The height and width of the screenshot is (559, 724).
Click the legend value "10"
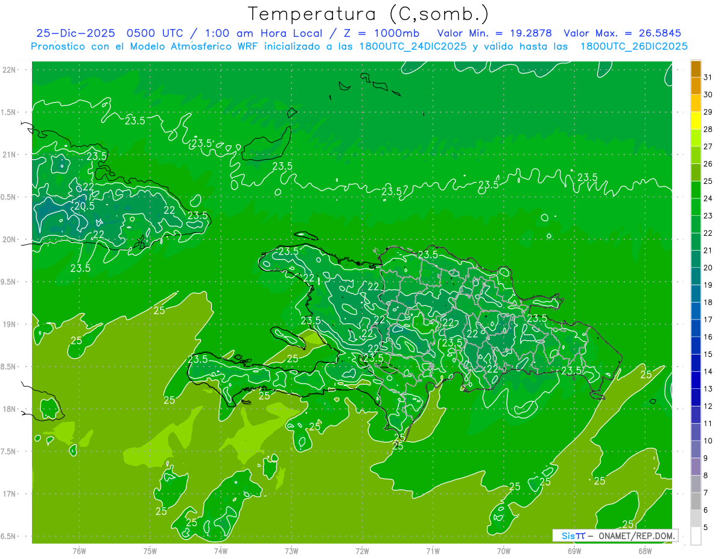coord(708,441)
